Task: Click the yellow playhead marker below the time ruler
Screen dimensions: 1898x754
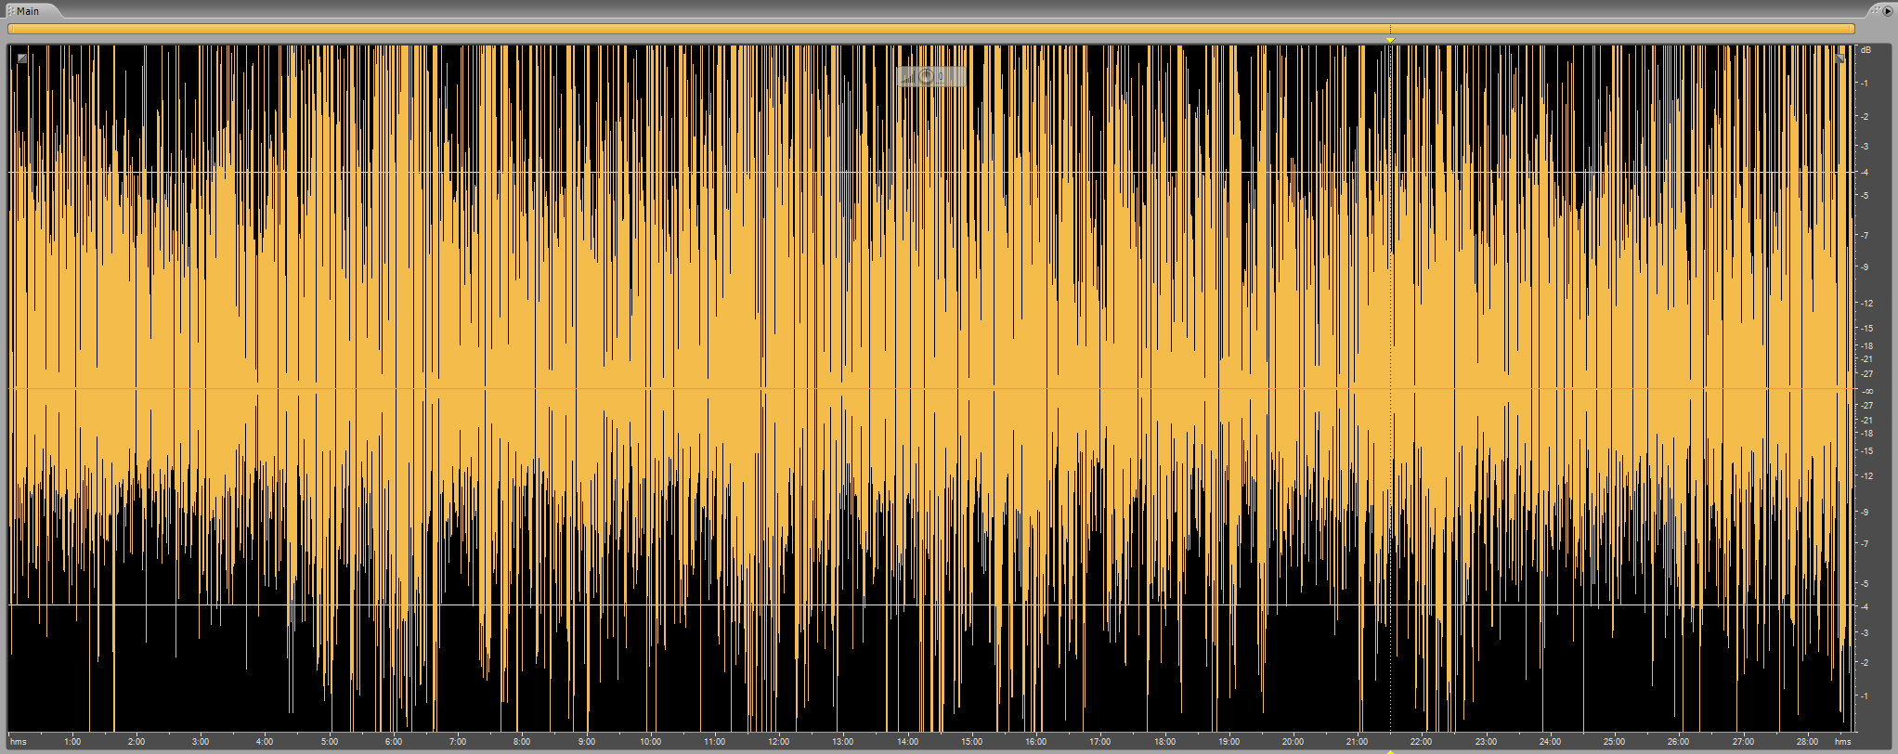Action: (1390, 751)
